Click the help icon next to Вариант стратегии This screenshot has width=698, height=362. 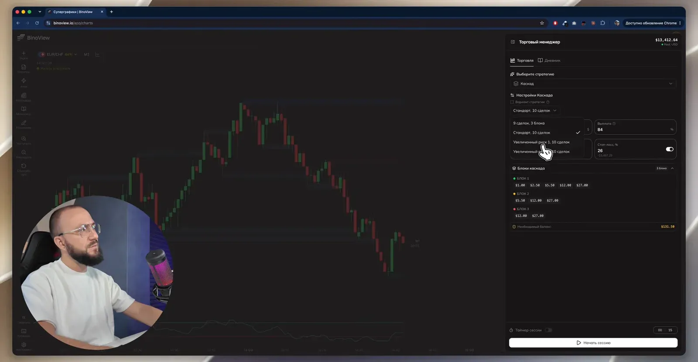548,102
